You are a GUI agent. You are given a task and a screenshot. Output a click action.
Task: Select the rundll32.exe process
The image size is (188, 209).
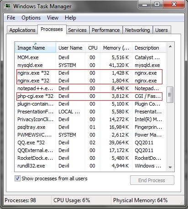(90, 166)
